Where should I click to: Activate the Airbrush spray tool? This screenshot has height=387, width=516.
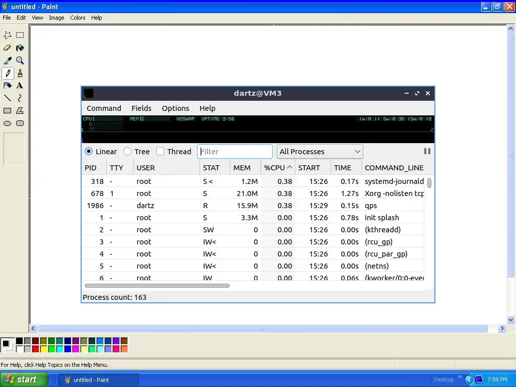(8, 86)
